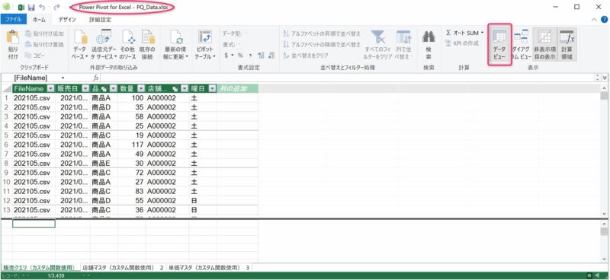Click 貼り付け追加 (paste append)
Viewport: 610px width, 280px height.
(x=45, y=33)
